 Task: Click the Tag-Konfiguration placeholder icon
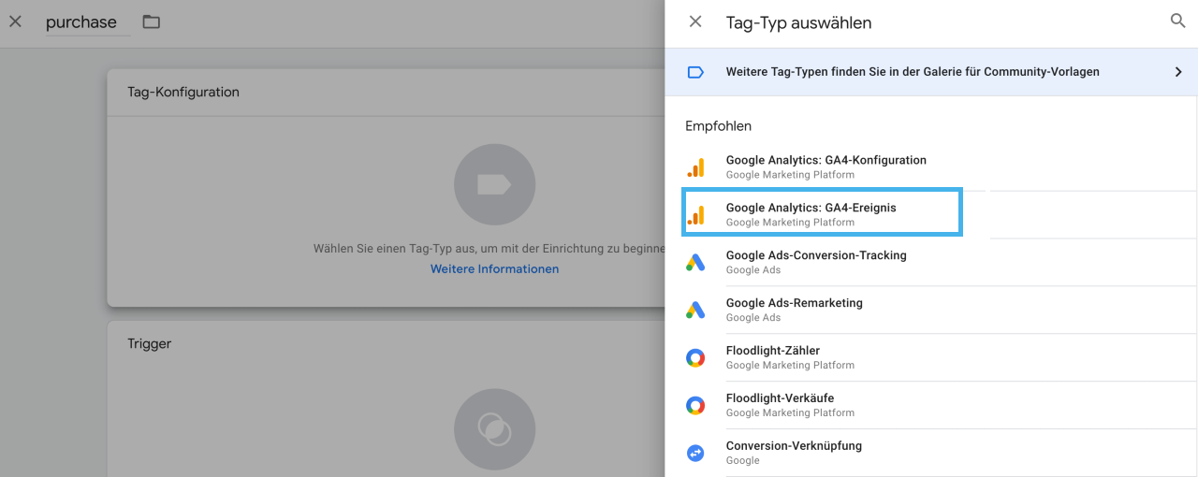[494, 184]
